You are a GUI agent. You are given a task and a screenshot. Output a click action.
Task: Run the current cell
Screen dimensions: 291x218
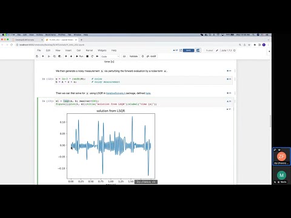coord(79,56)
